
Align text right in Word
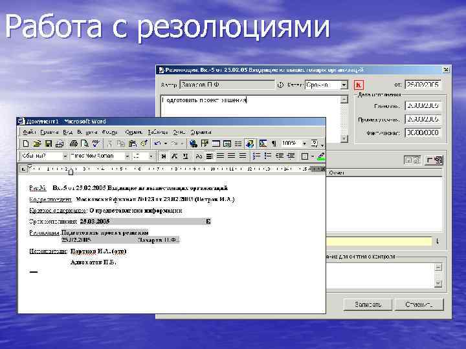(x=232, y=156)
